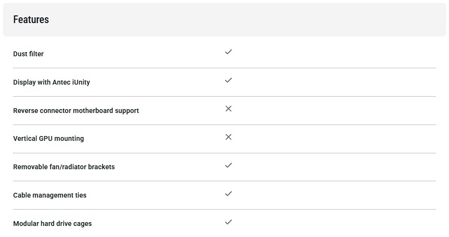
Task: Click Removable fan/radiator brackets text
Action: pyautogui.click(x=64, y=167)
